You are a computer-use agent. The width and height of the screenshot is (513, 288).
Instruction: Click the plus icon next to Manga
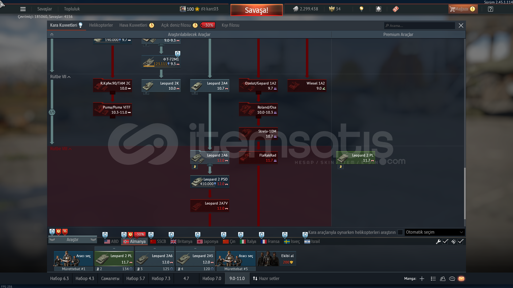point(422,279)
